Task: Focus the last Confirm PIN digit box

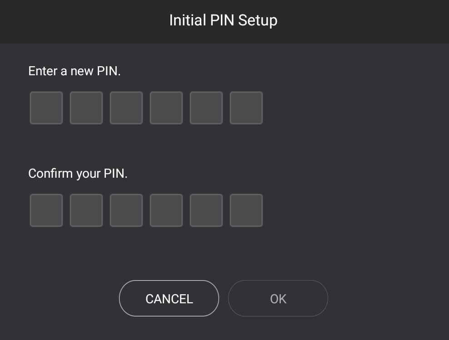Action: [246, 210]
